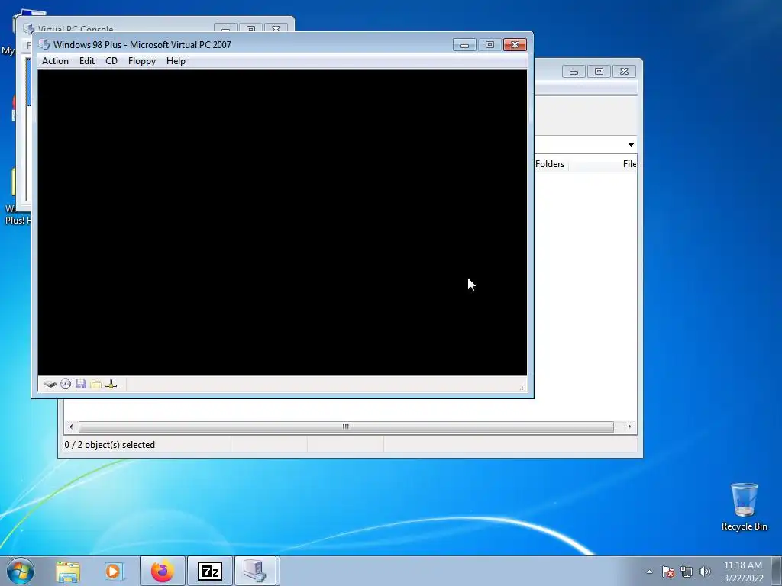Image resolution: width=782 pixels, height=586 pixels.
Task: Click the CD drive icon in the Virtual PC status bar
Action: click(x=66, y=384)
